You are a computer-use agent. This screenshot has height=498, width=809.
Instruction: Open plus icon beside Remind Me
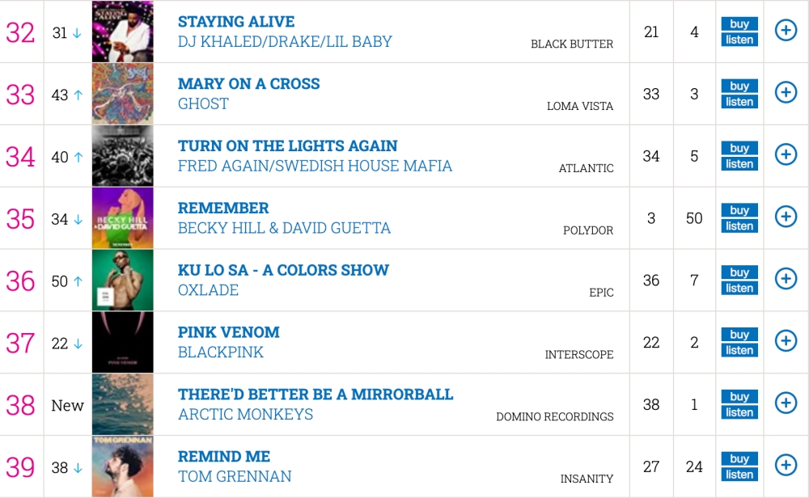point(786,465)
